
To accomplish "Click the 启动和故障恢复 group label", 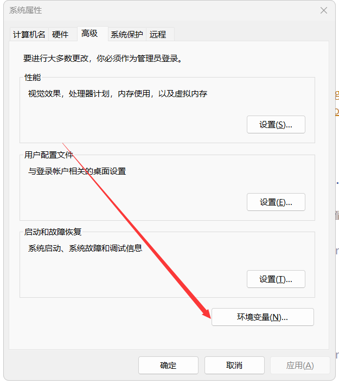I will (x=53, y=232).
